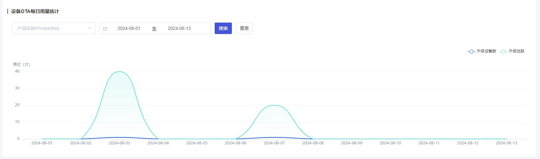Click the calendar icon in date range picker

click(x=105, y=29)
